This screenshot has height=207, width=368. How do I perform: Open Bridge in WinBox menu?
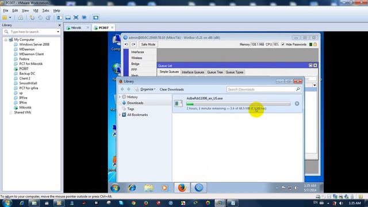click(135, 64)
